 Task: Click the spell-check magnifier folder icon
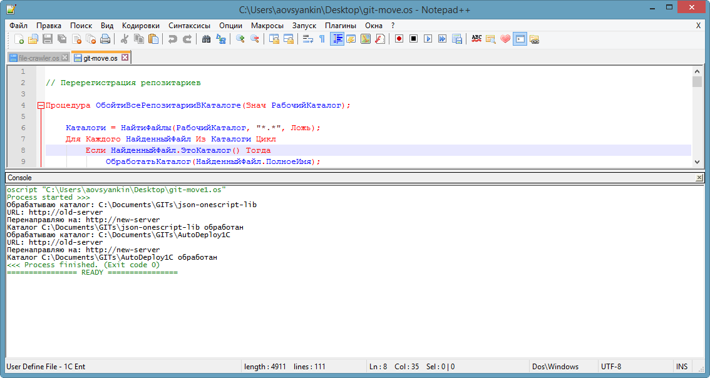coord(491,39)
